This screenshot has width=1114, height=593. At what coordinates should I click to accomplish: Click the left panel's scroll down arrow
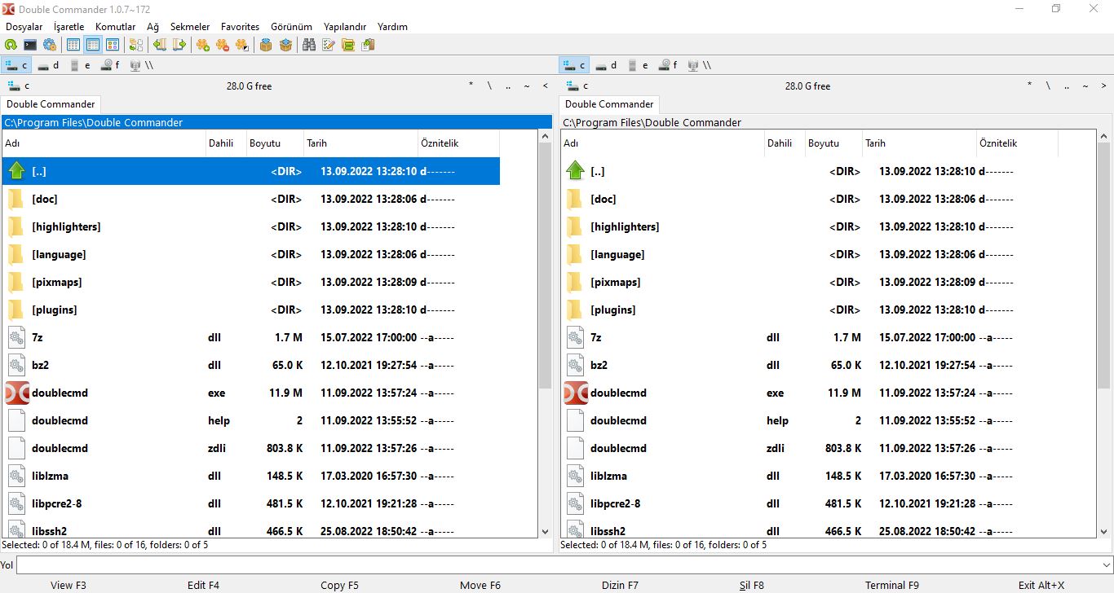[546, 532]
